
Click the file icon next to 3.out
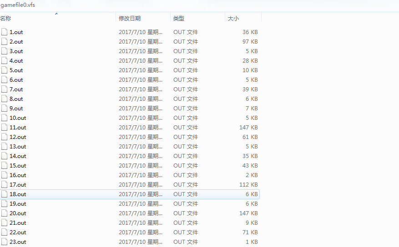[x=4, y=51]
